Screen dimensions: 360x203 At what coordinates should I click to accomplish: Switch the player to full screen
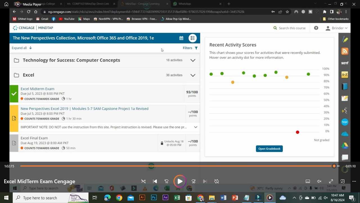coord(331,181)
